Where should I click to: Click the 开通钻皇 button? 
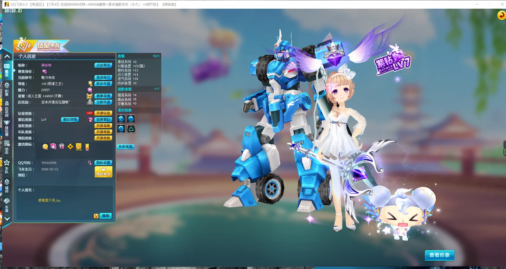click(x=103, y=113)
